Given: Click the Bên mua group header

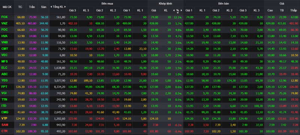Looking at the screenshot, I should [x=107, y=3].
